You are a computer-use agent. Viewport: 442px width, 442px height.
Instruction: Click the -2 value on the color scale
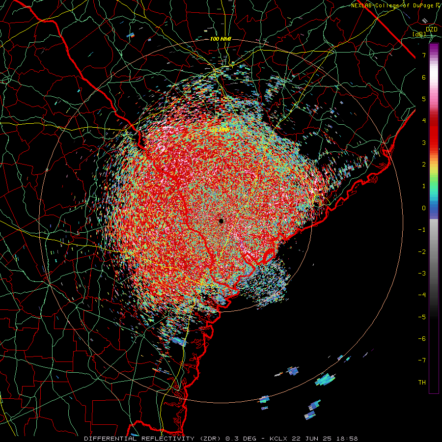pos(422,252)
